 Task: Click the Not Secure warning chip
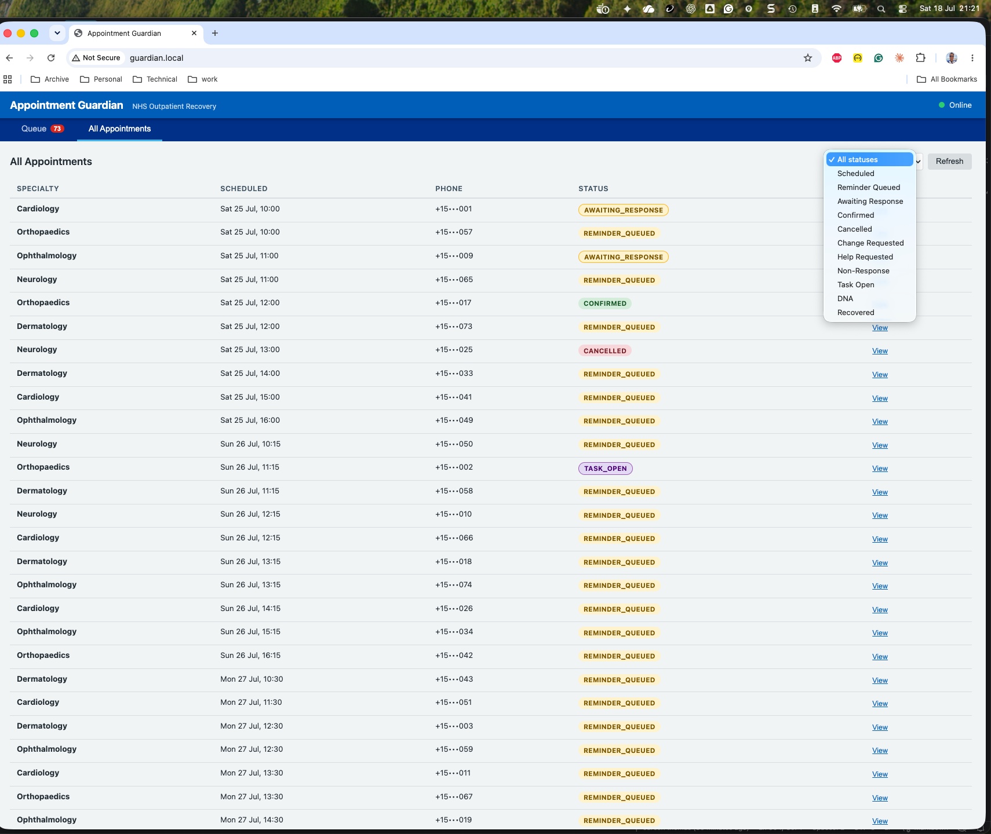(96, 58)
